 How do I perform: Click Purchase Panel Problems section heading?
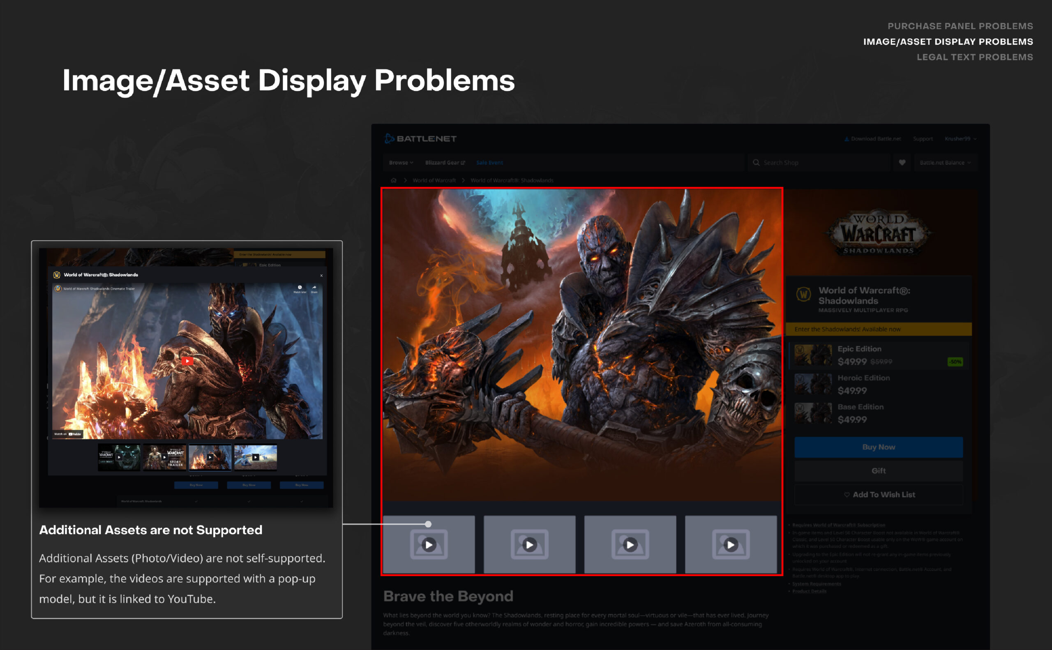click(960, 26)
